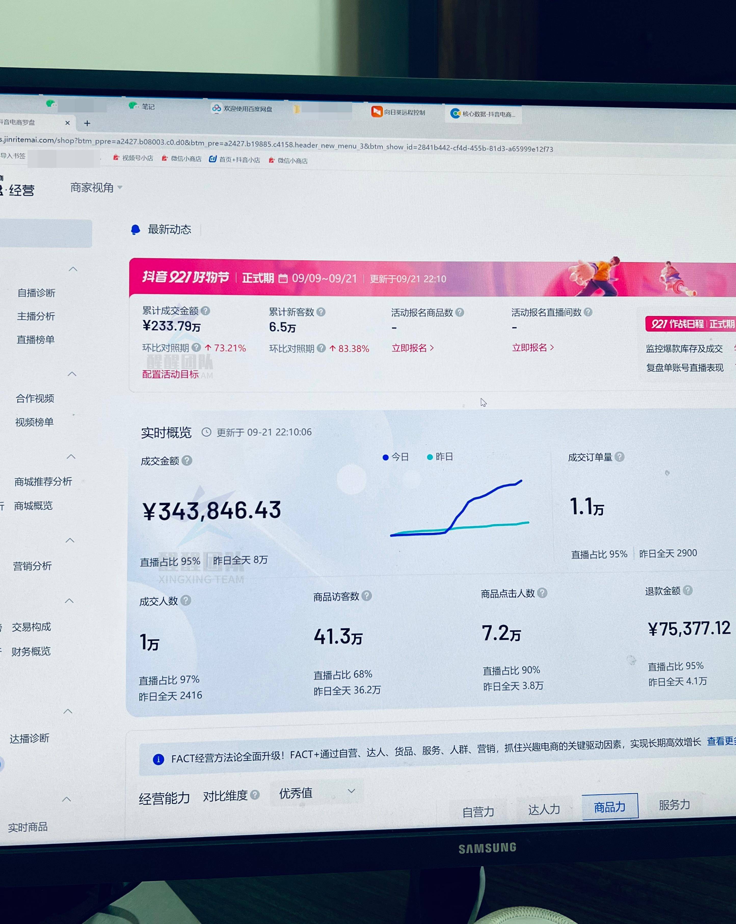Image resolution: width=736 pixels, height=924 pixels.
Task: Click help icon beside 累计成交金额
Action: (x=205, y=311)
